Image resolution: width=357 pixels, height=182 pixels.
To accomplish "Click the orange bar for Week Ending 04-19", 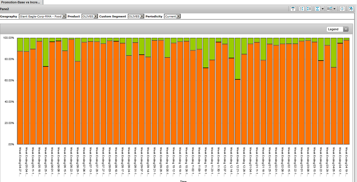I will click(346, 93).
